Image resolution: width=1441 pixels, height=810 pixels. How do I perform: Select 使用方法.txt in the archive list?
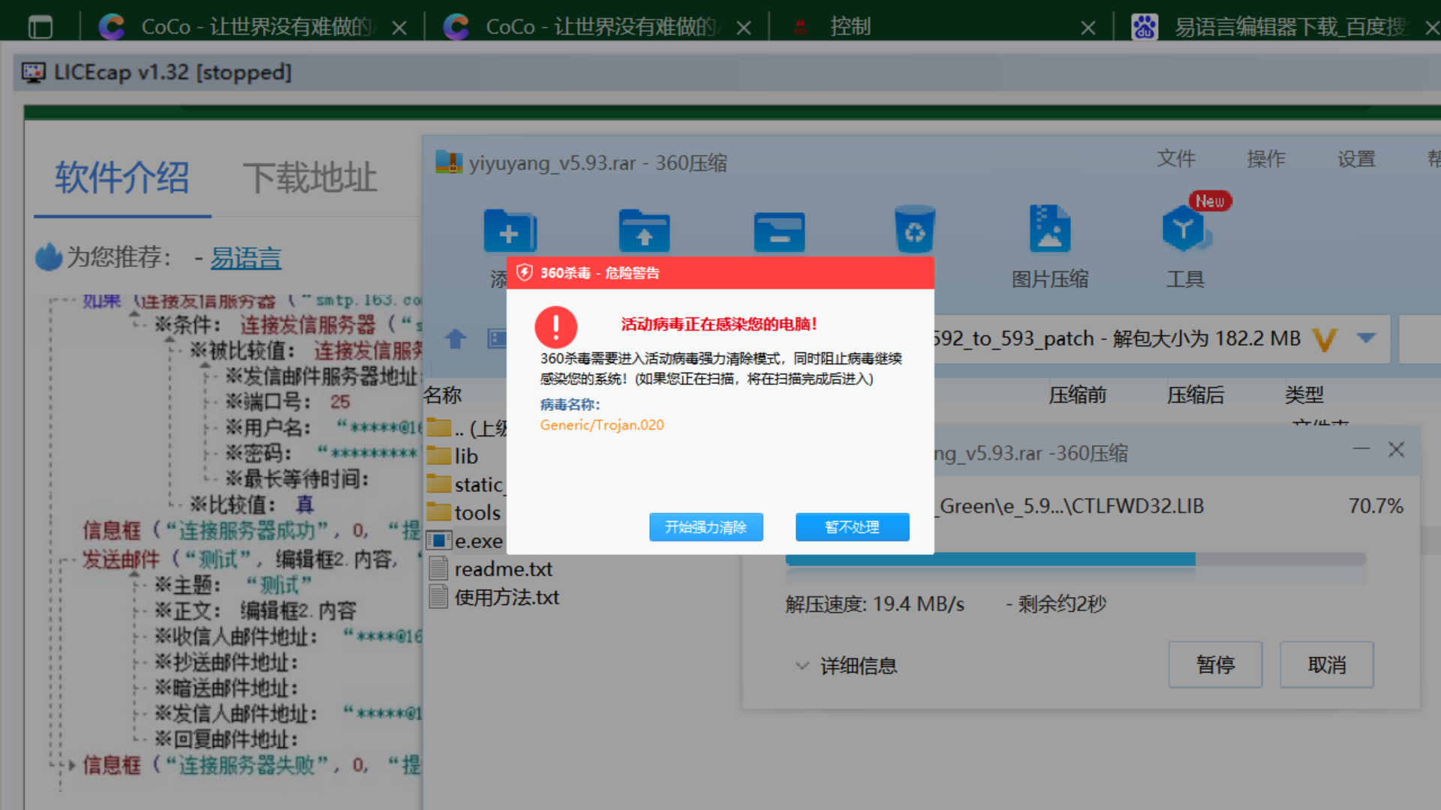pos(495,598)
